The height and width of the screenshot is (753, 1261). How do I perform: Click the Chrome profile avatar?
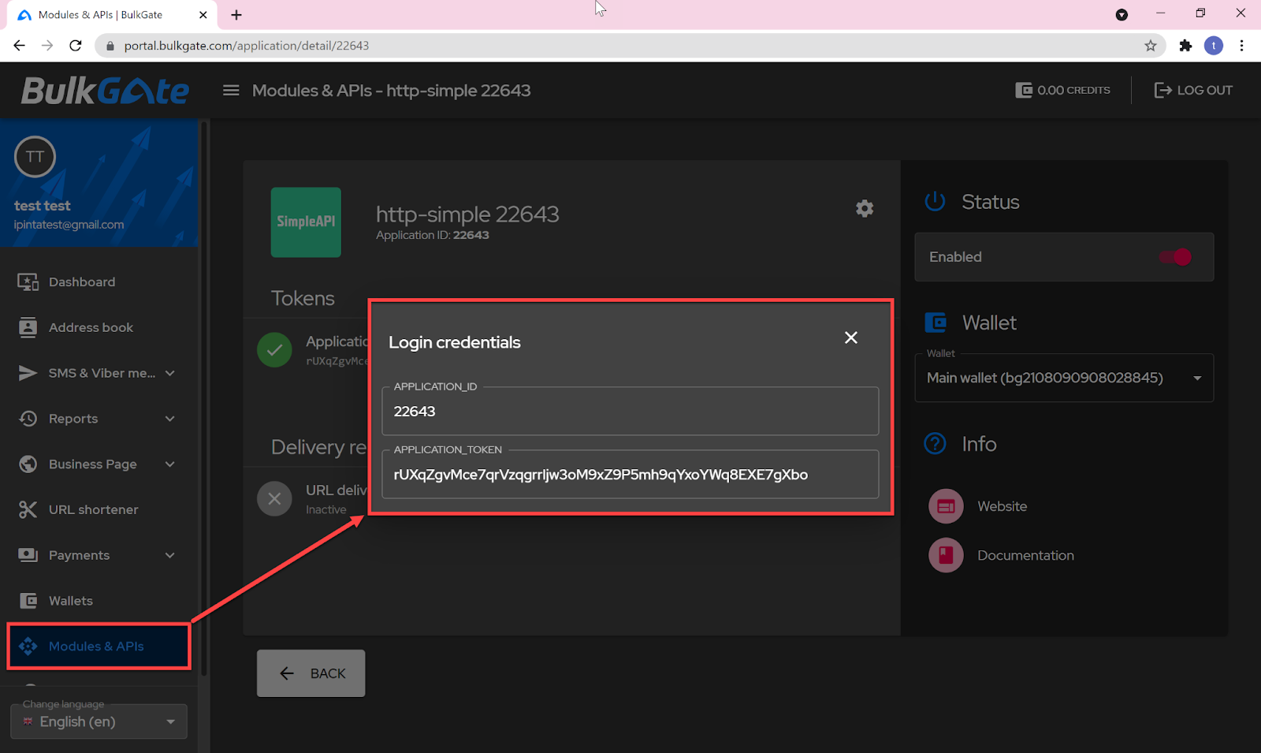tap(1214, 46)
